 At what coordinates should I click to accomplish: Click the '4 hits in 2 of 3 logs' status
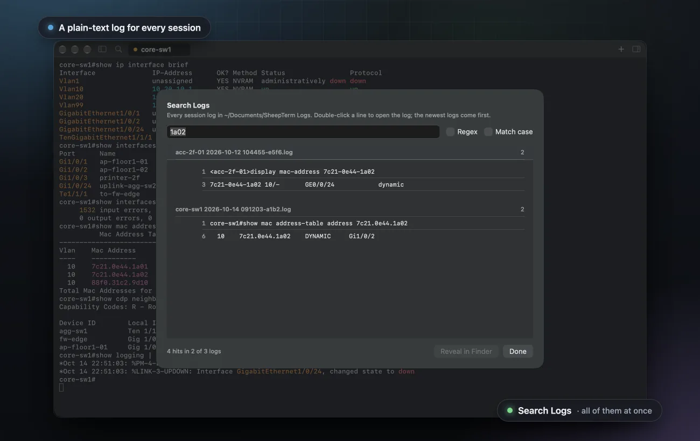point(194,351)
